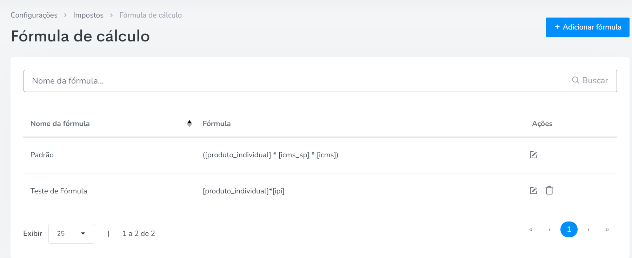Jump to first page arrow
The width and height of the screenshot is (632, 258).
(531, 230)
